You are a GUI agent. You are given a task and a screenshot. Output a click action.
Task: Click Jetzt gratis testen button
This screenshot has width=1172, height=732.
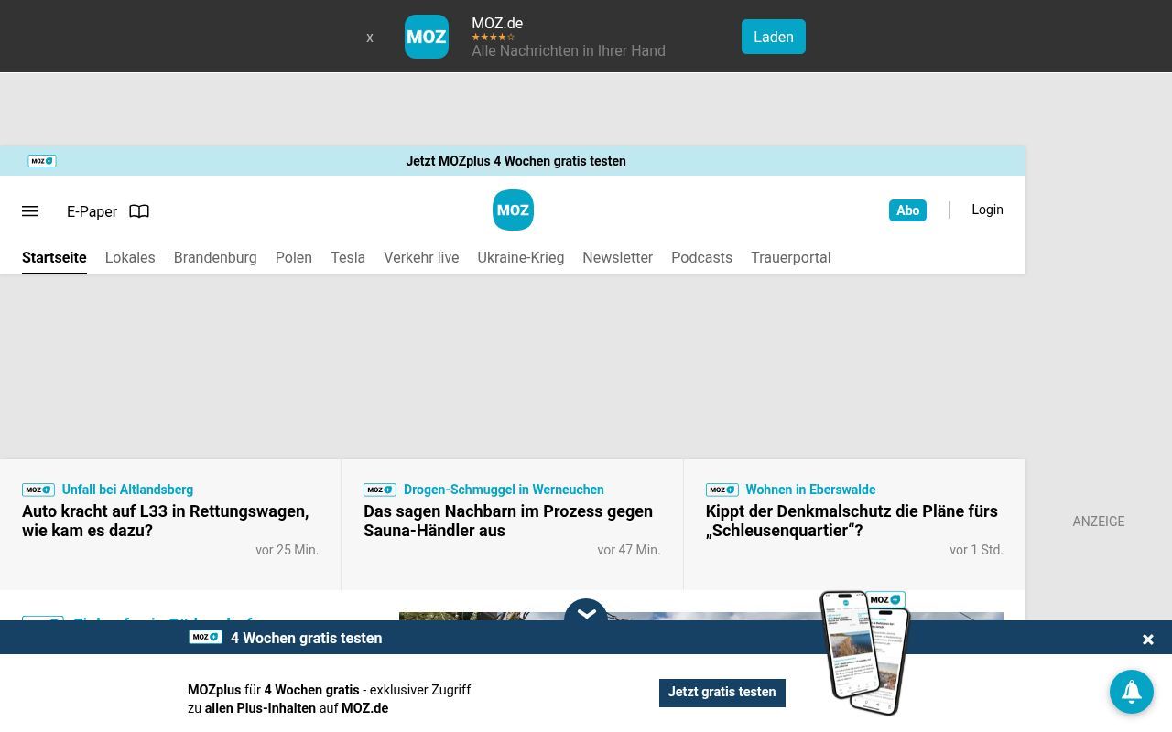coord(722,693)
